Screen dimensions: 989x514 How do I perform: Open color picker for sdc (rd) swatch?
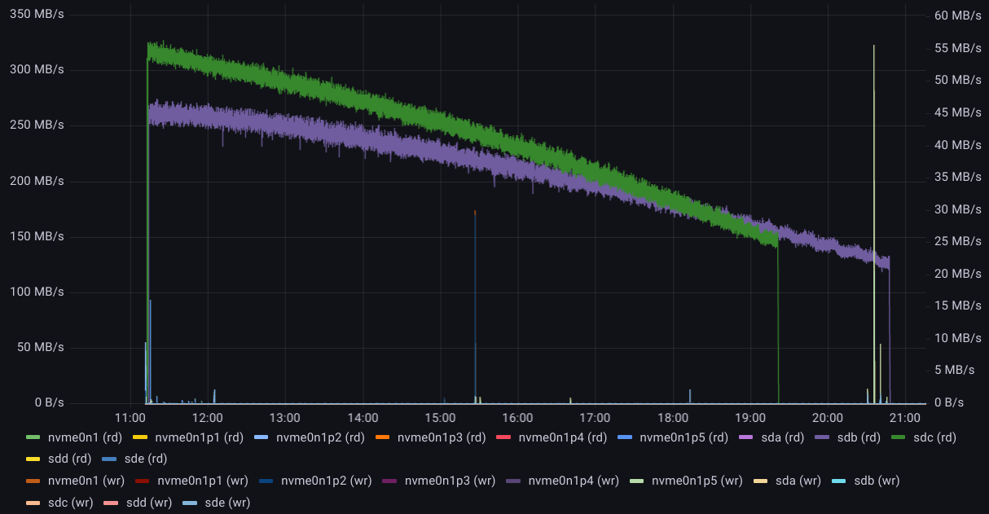point(902,437)
